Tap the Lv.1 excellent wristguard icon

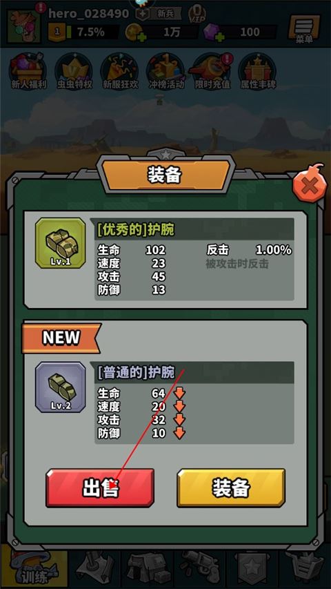[x=61, y=242]
